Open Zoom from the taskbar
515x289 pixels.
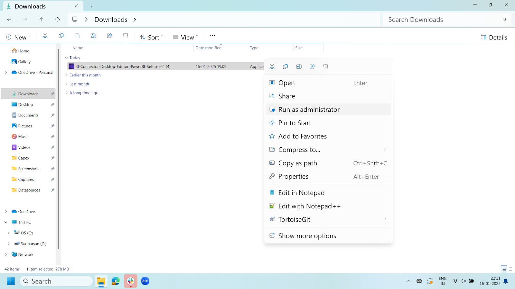[x=145, y=281]
